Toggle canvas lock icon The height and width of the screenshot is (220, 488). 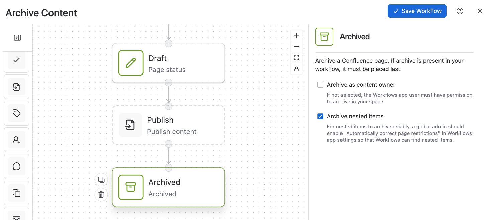[x=296, y=69]
